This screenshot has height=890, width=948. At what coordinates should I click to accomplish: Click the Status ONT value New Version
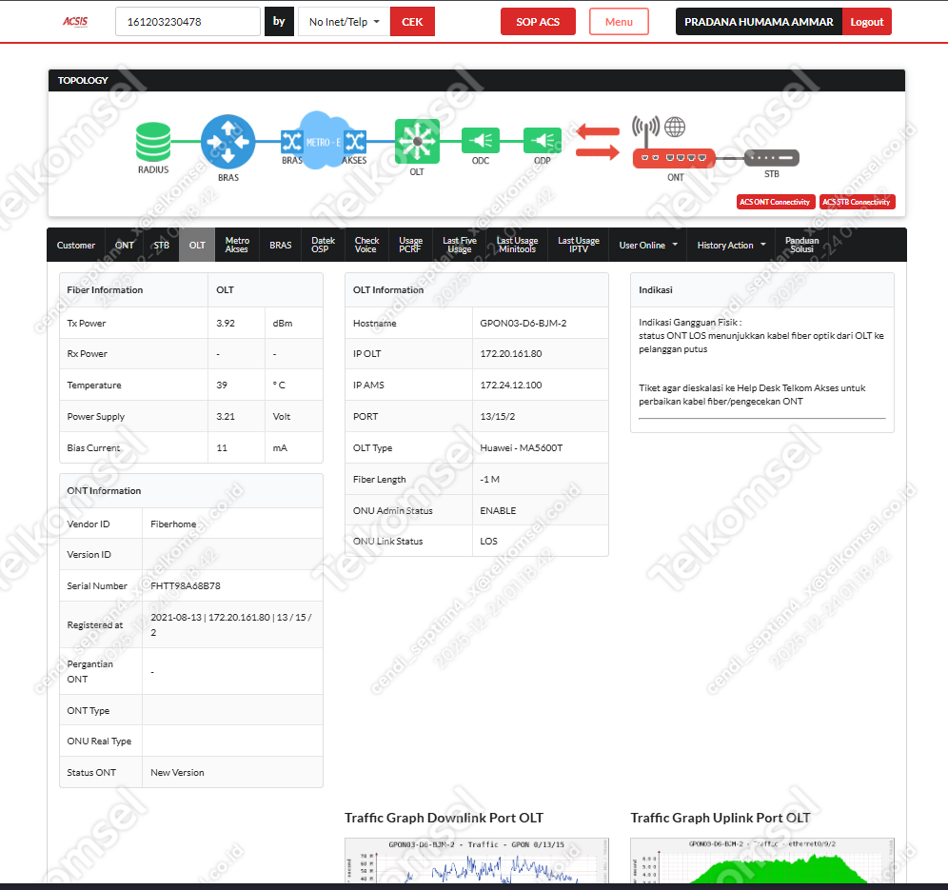[177, 773]
